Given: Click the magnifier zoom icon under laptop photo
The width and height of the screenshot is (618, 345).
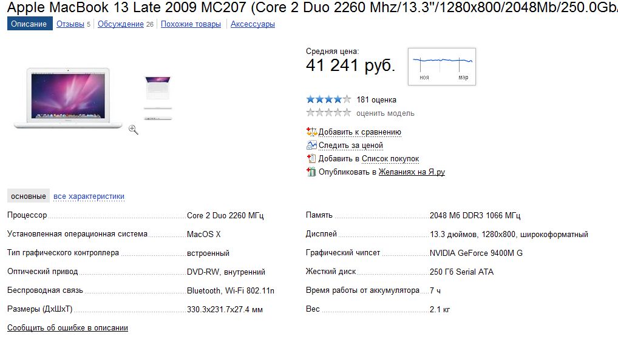Looking at the screenshot, I should pyautogui.click(x=134, y=129).
